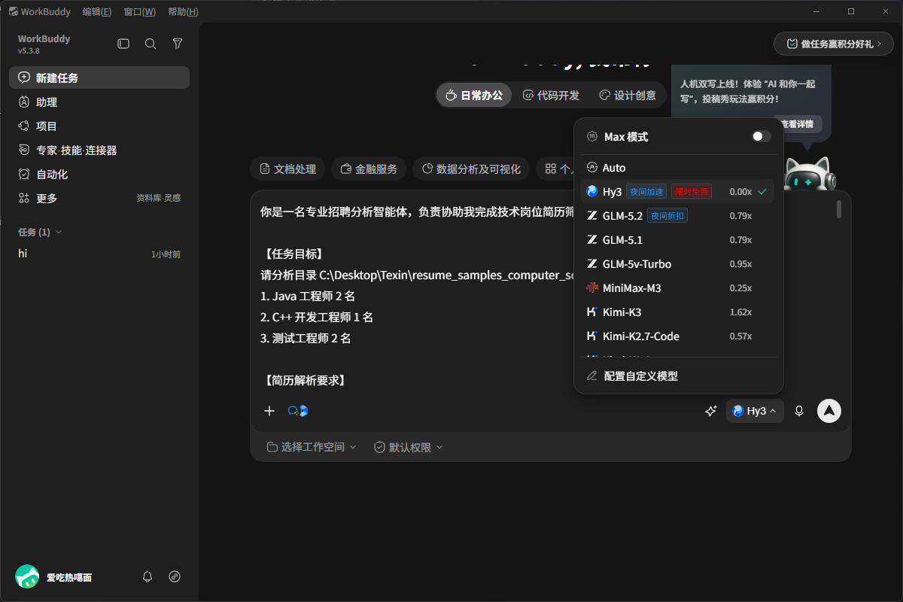The image size is (903, 602).
Task: Open the 帮助(H) menu
Action: coord(184,11)
